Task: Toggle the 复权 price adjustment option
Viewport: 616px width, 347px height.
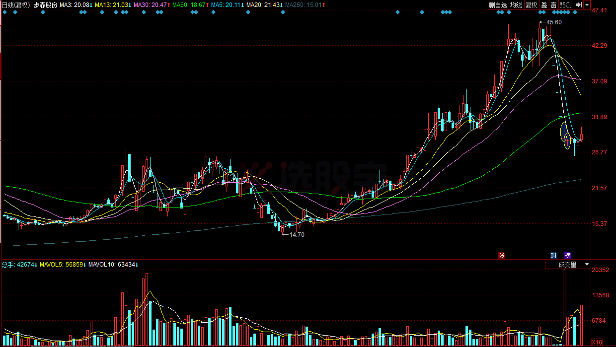Action: tap(532, 5)
